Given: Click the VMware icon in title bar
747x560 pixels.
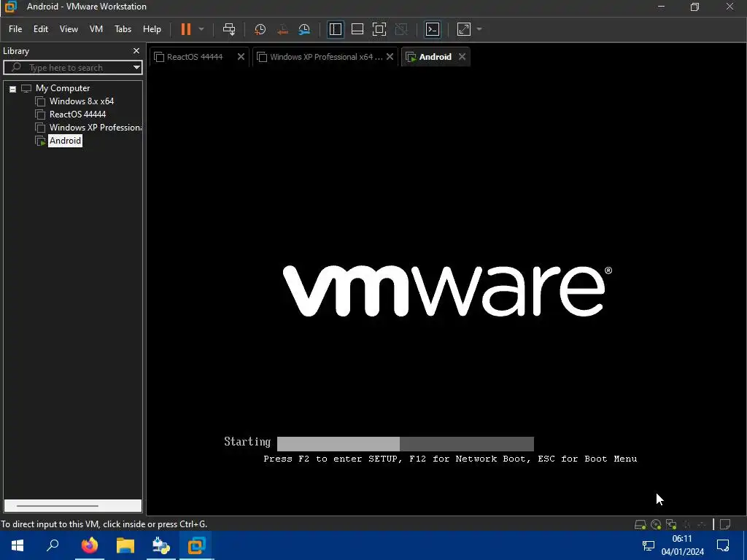Looking at the screenshot, I should coord(10,7).
